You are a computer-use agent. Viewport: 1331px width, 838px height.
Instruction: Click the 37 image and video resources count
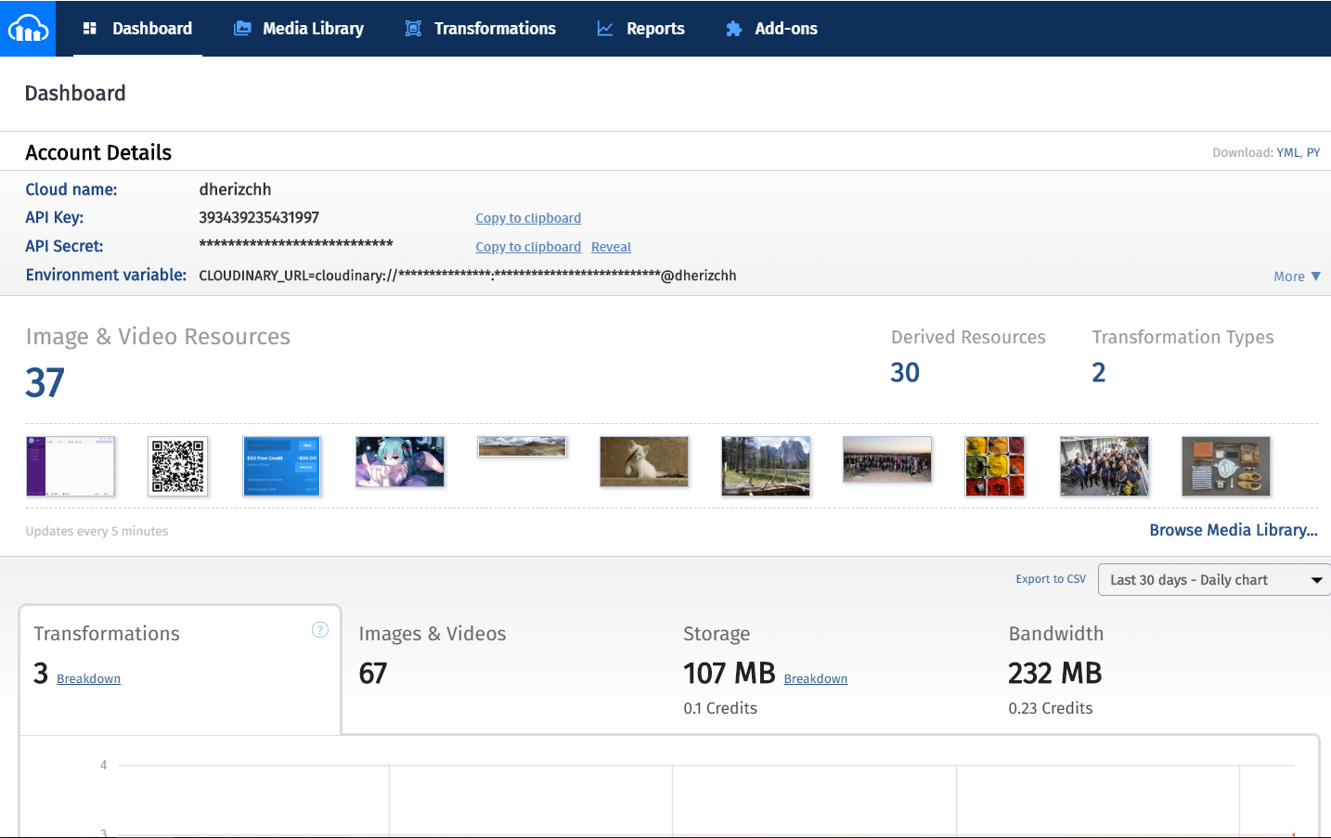(x=45, y=382)
